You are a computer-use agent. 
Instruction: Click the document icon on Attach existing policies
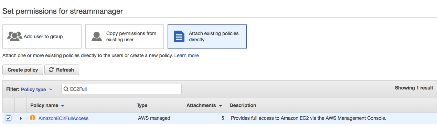179,36
